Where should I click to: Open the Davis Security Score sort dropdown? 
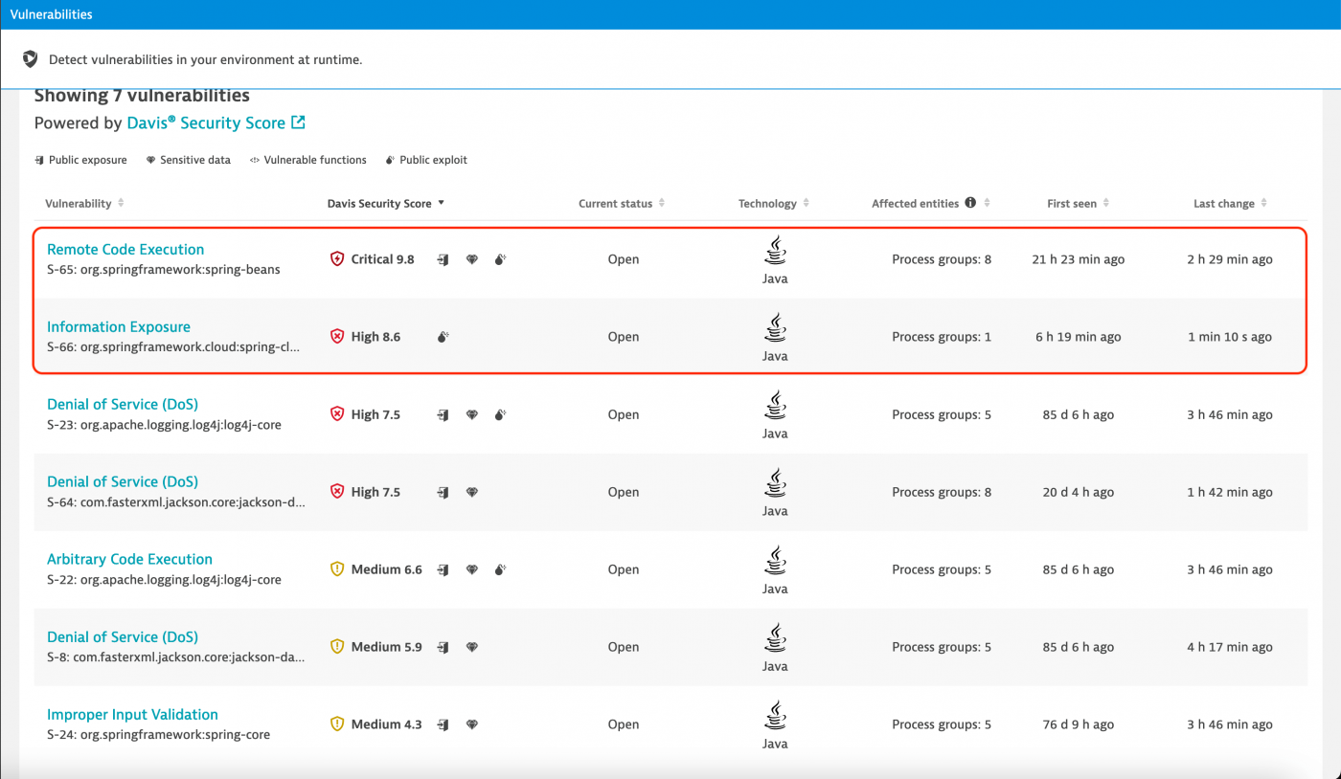[441, 202]
